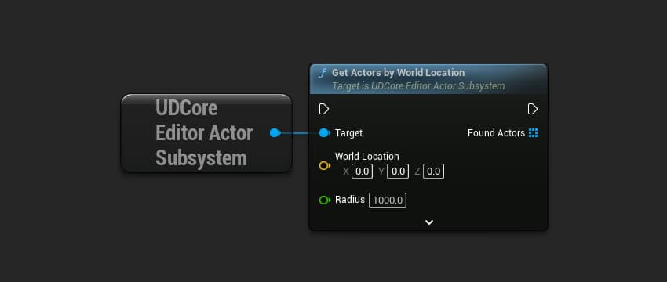
Task: Click 'Target is UDCore Editor Actor Subsystem' subtitle
Action: 418,86
